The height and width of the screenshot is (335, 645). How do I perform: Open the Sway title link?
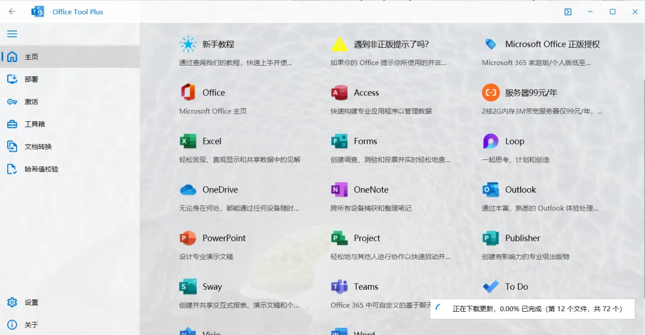[x=212, y=287]
